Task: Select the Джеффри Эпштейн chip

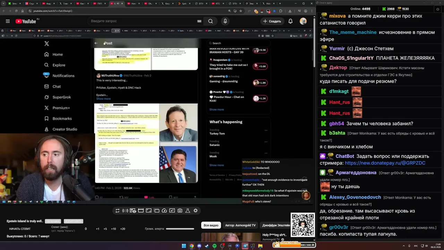Action: pos(275,225)
